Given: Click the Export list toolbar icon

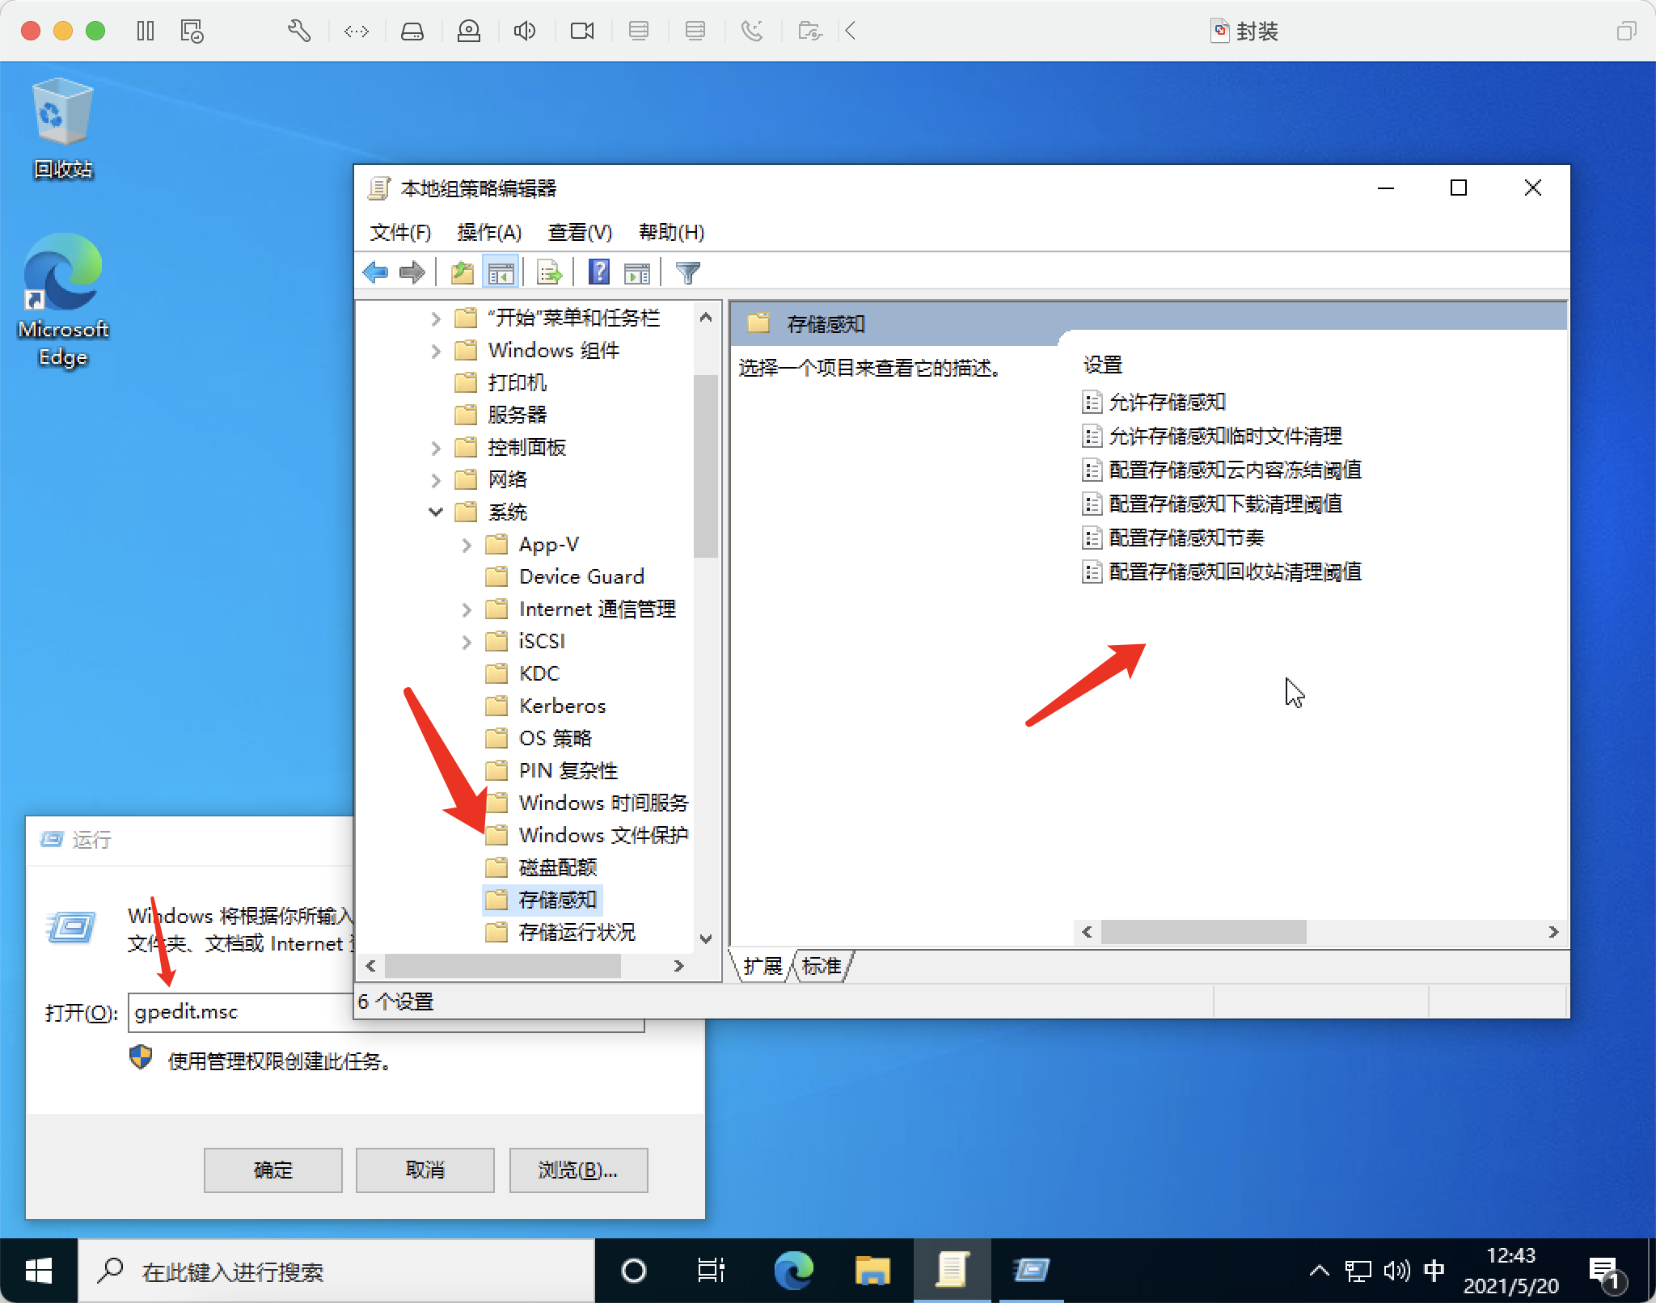Looking at the screenshot, I should [x=549, y=272].
